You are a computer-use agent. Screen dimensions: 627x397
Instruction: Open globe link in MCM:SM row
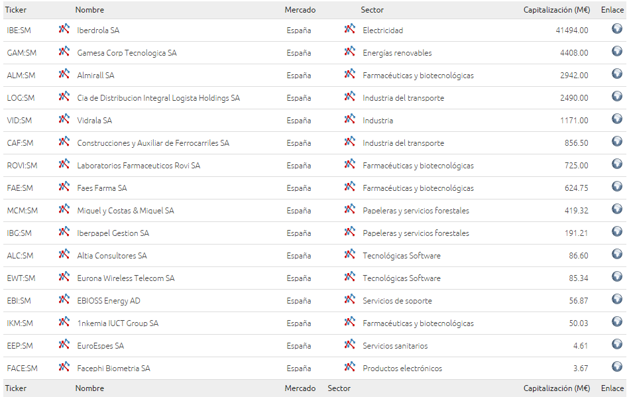[617, 209]
